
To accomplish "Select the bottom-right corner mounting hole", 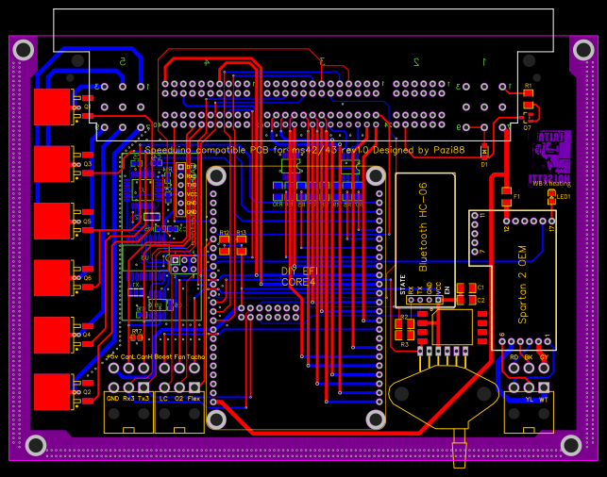I will coord(571,445).
